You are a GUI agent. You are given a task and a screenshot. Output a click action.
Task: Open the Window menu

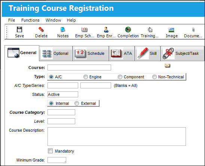click(53, 20)
